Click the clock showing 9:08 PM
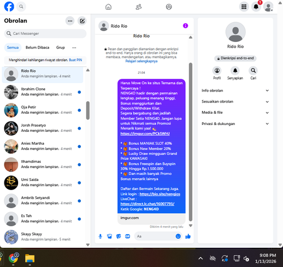The image size is (283, 267). click(268, 255)
